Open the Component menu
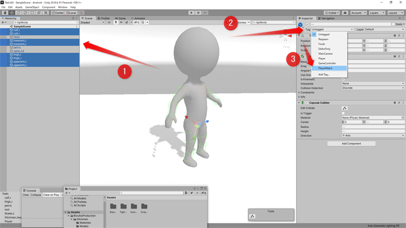The height and width of the screenshot is (228, 406). click(48, 7)
